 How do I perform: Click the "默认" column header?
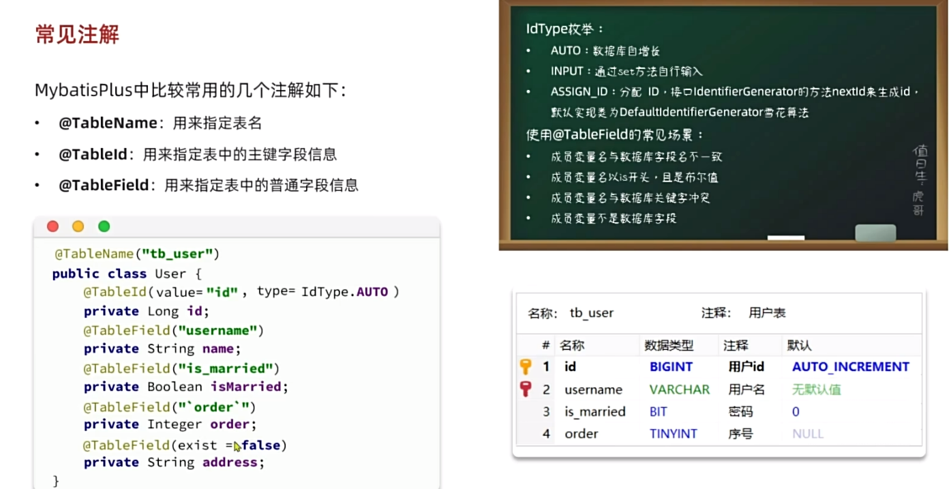800,346
